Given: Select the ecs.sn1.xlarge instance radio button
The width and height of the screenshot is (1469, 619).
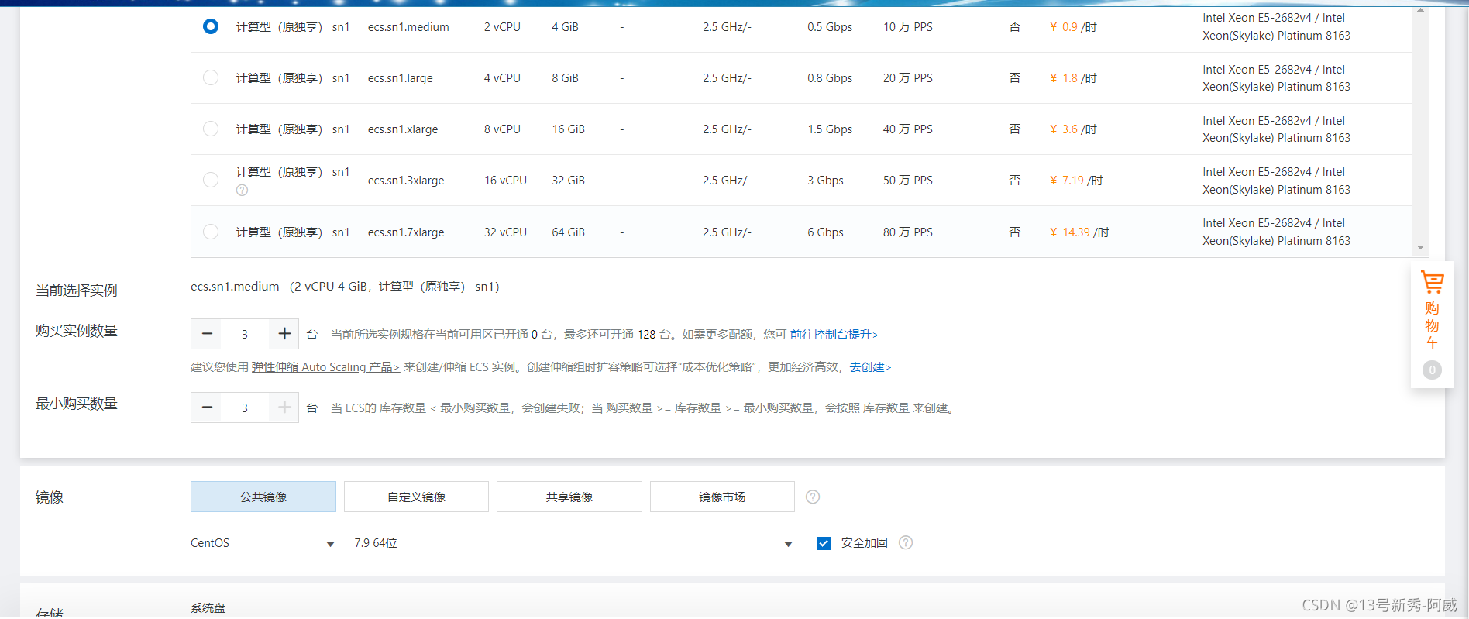Looking at the screenshot, I should [211, 129].
